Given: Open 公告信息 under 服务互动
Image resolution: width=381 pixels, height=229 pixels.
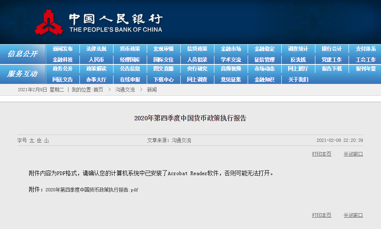Looking at the screenshot, I should 130,69.
